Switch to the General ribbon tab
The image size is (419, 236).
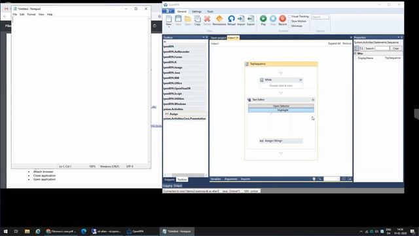[x=182, y=12]
